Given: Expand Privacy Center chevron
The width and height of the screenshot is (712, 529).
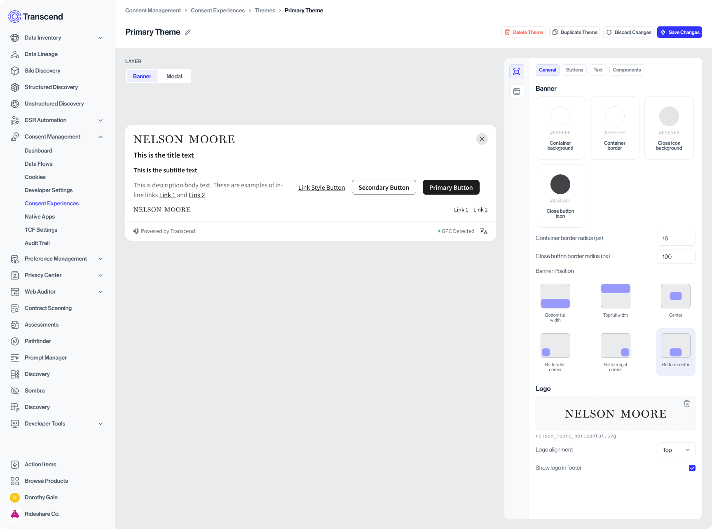Looking at the screenshot, I should [x=101, y=275].
